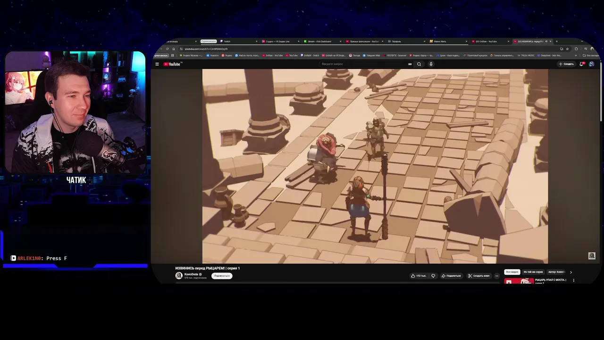604x340 pixels.
Task: Open site info icon in address bar
Action: click(181, 49)
